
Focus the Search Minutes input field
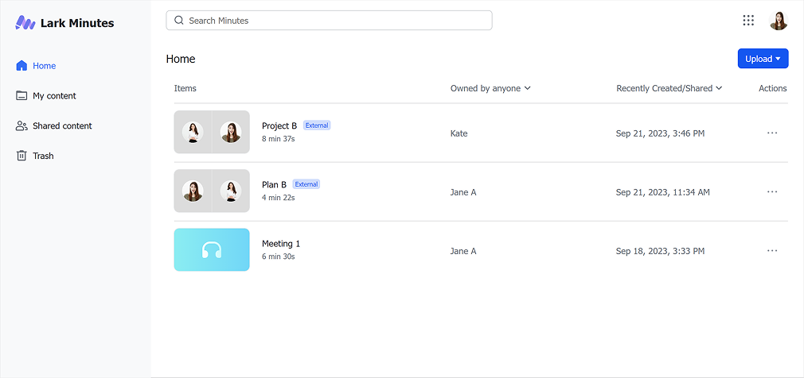pos(334,21)
